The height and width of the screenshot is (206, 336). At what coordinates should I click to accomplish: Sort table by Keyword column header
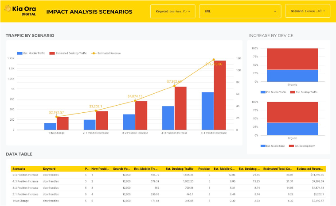(49, 168)
